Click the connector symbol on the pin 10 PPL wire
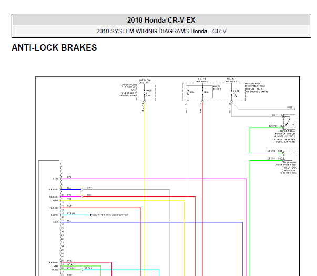 click(x=81, y=196)
